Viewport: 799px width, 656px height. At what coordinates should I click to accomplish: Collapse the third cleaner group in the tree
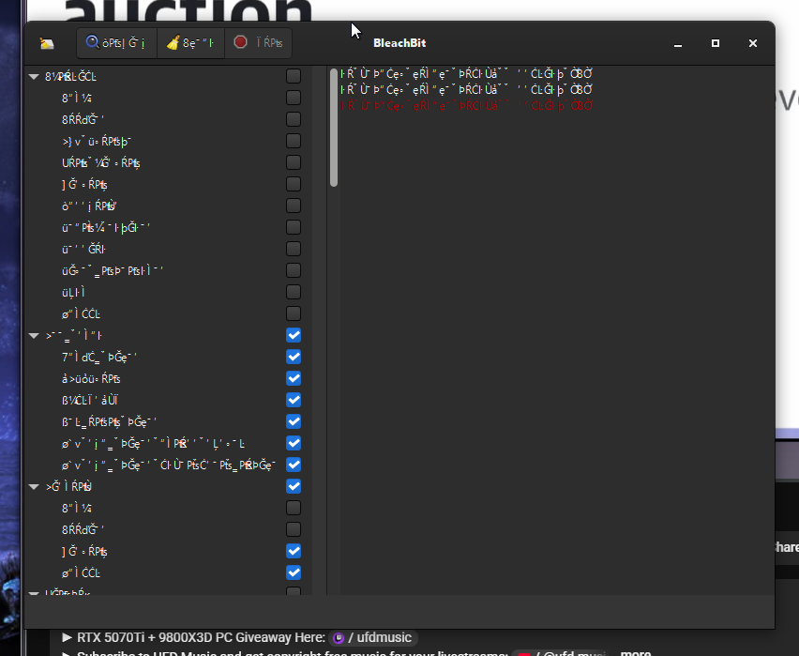coord(34,487)
